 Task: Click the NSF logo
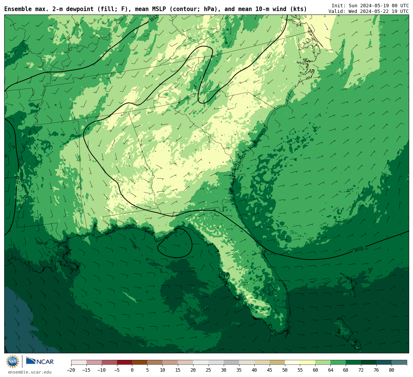[x=13, y=361]
